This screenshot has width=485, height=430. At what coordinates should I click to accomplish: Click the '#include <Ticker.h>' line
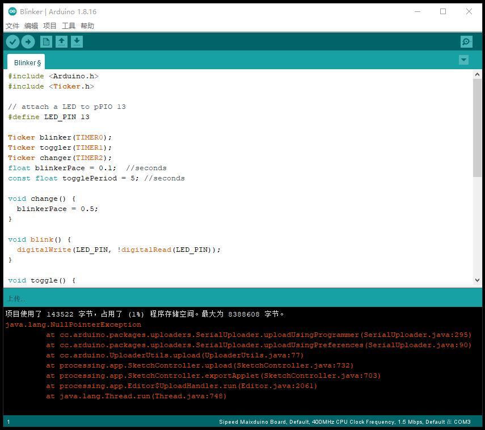51,86
